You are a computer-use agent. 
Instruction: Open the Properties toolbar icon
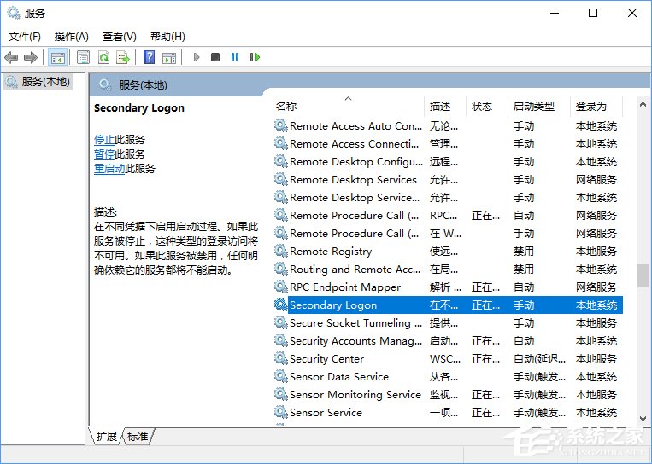pyautogui.click(x=83, y=57)
